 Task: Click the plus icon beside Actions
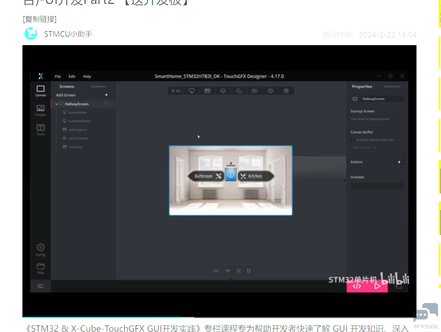point(399,162)
